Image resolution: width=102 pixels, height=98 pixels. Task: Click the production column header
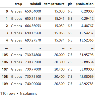85,4
